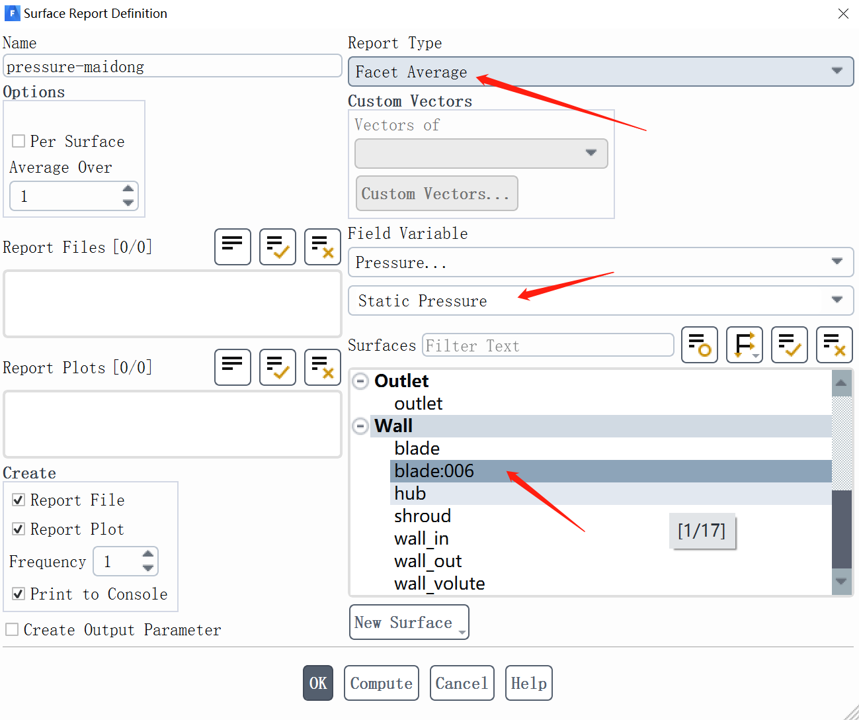Open the Static Pressure dropdown
Image resolution: width=859 pixels, height=720 pixels.
(600, 300)
